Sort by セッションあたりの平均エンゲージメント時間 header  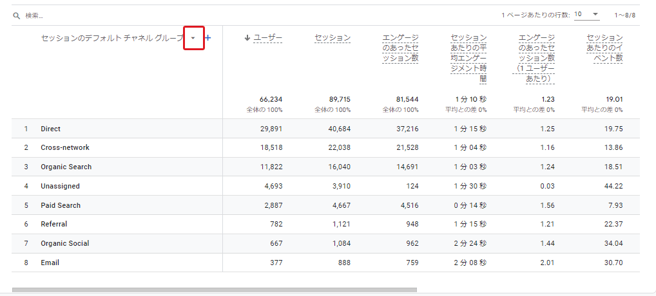point(468,58)
